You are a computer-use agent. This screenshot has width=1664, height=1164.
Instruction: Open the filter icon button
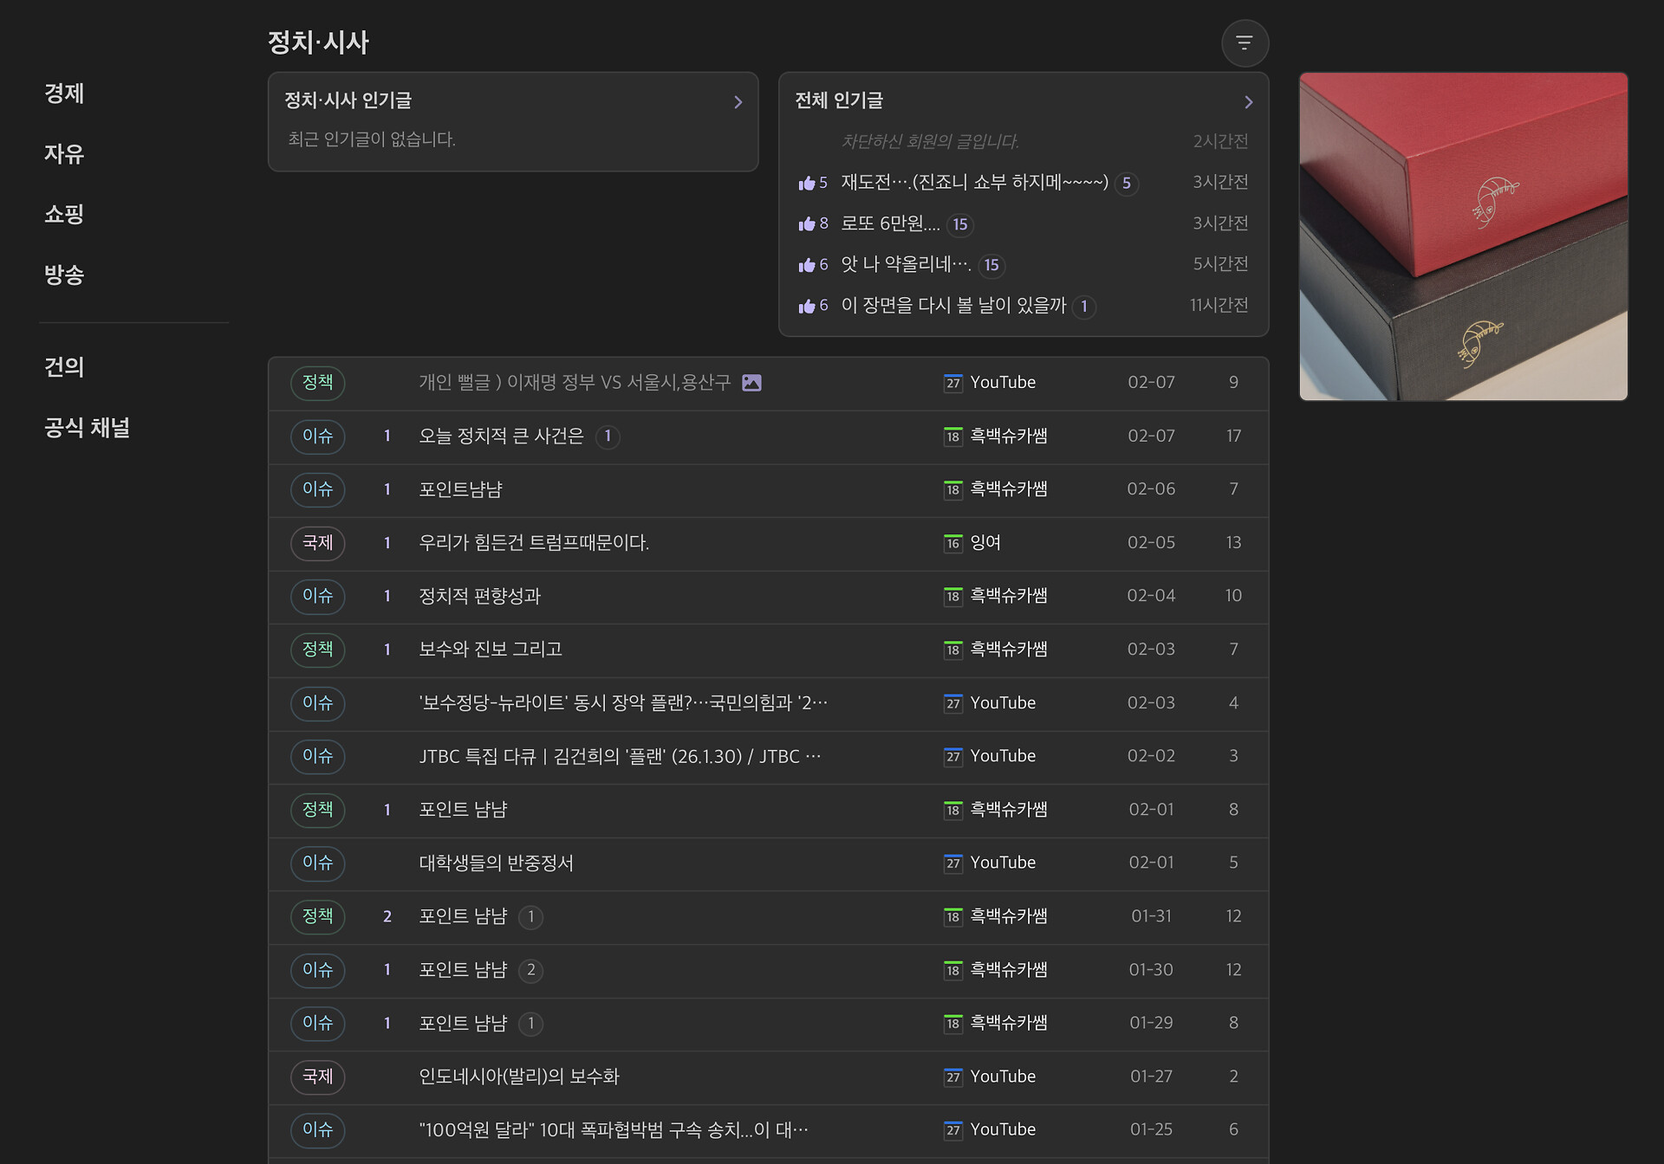(x=1245, y=42)
